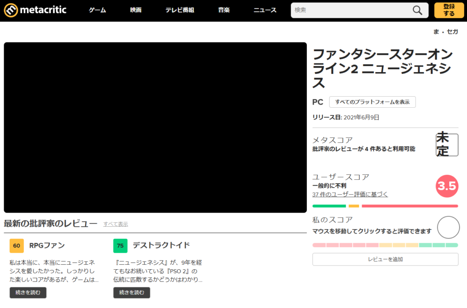Open the 映画 menu
Image resolution: width=467 pixels, height=308 pixels.
click(135, 10)
